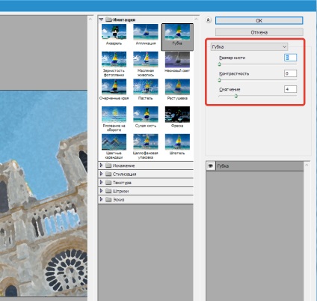Screen dimensions: 317x301
Task: Click the OK button
Action: coord(259,21)
